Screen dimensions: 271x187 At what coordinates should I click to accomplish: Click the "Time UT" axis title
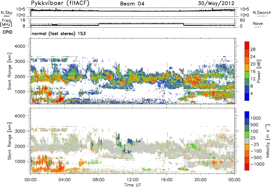coord(132,185)
